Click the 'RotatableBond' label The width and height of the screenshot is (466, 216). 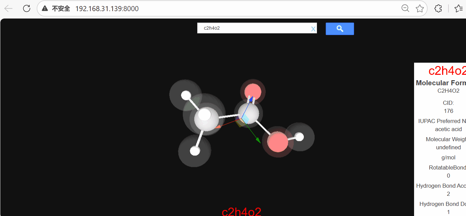click(x=447, y=167)
